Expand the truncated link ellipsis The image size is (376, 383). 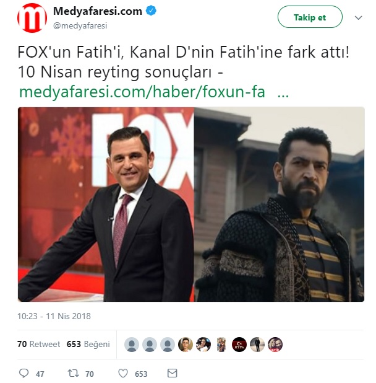click(283, 92)
